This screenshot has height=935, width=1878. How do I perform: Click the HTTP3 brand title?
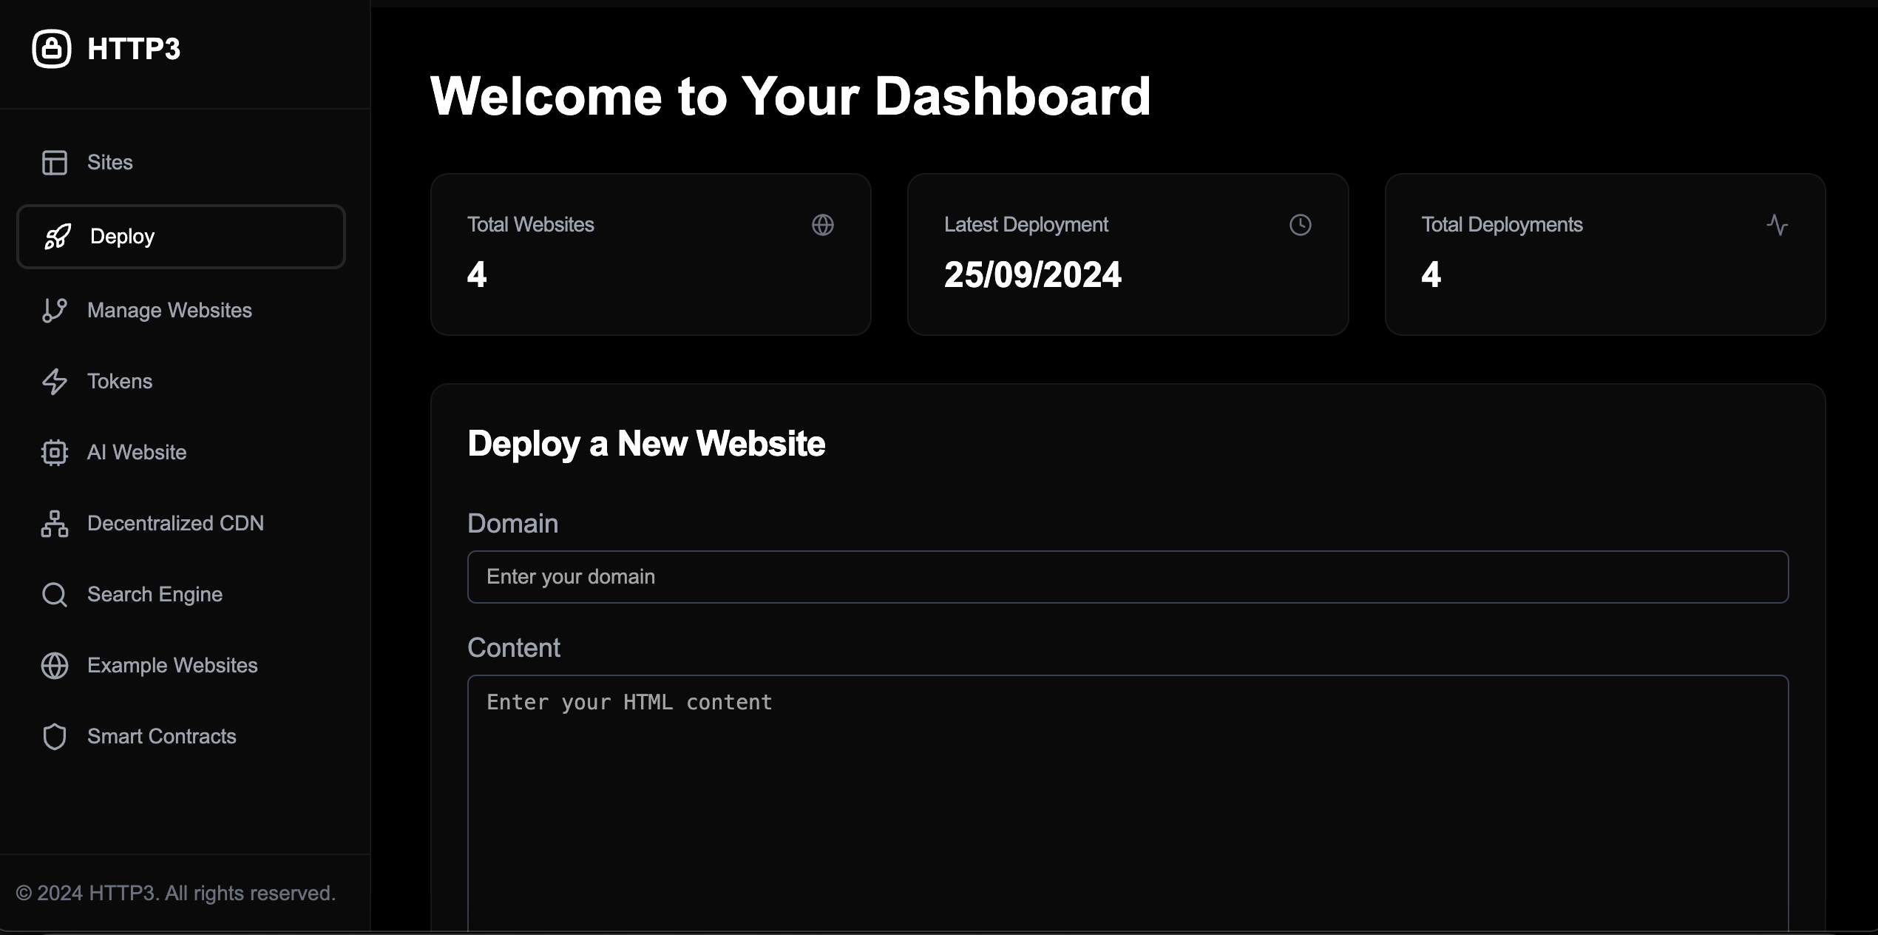point(134,49)
